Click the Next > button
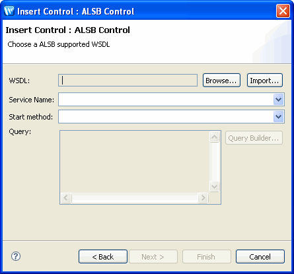Viewport: 294px width, 274px height. (x=153, y=257)
